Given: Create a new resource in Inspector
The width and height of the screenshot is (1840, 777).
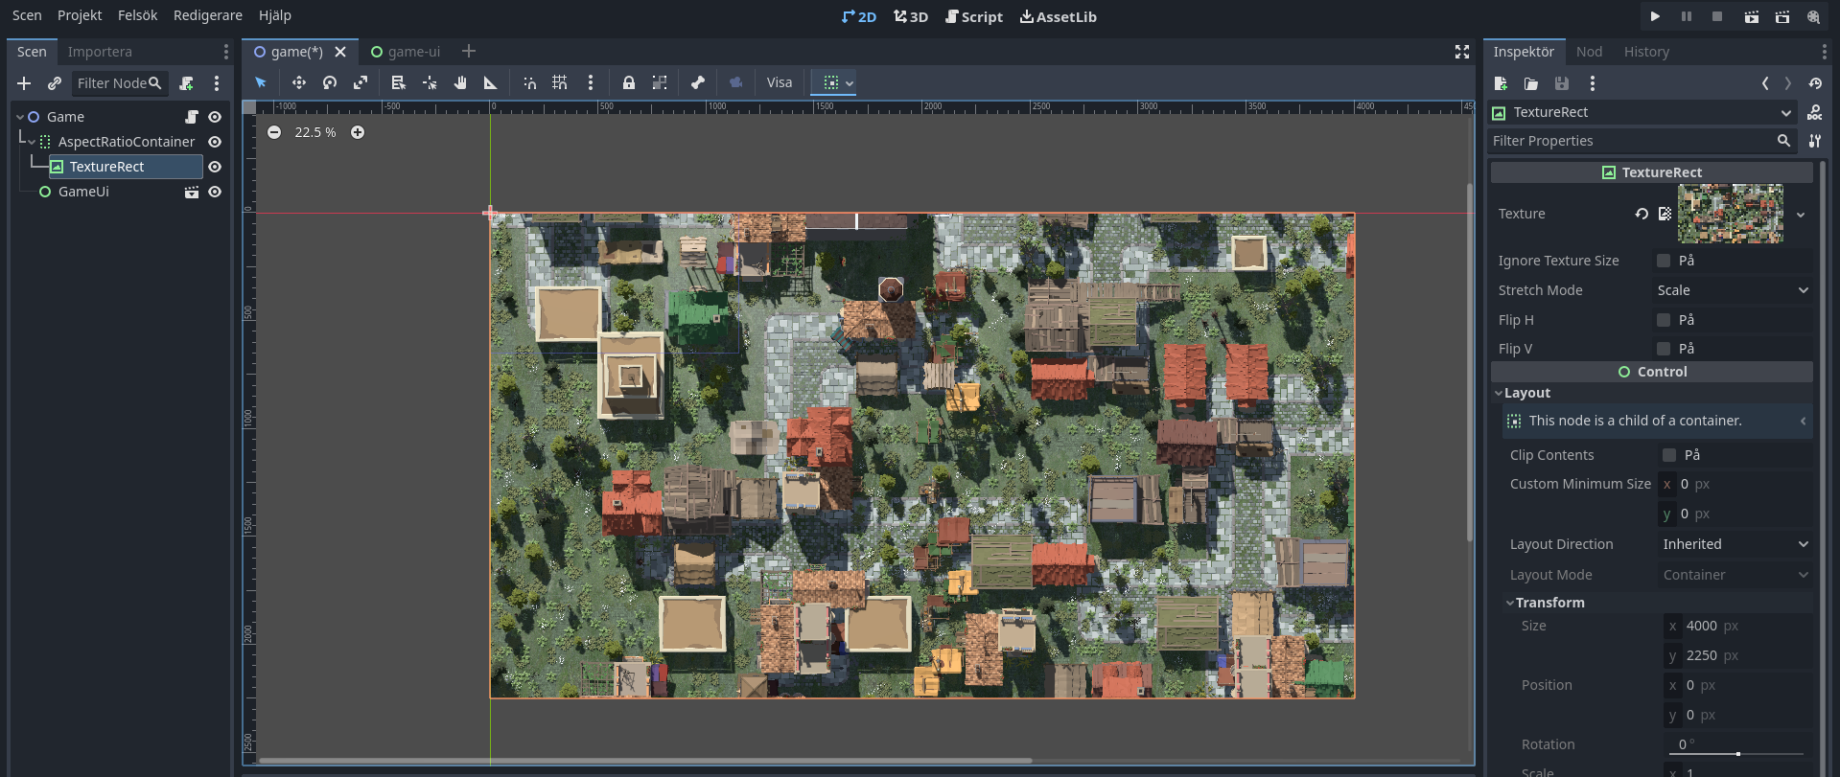Looking at the screenshot, I should tap(1501, 83).
